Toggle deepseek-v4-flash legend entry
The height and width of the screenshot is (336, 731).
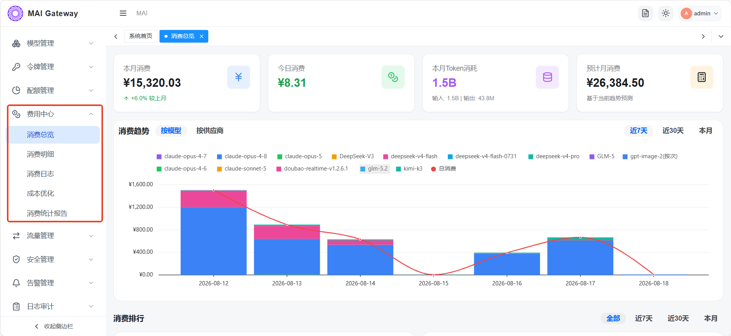(410, 156)
